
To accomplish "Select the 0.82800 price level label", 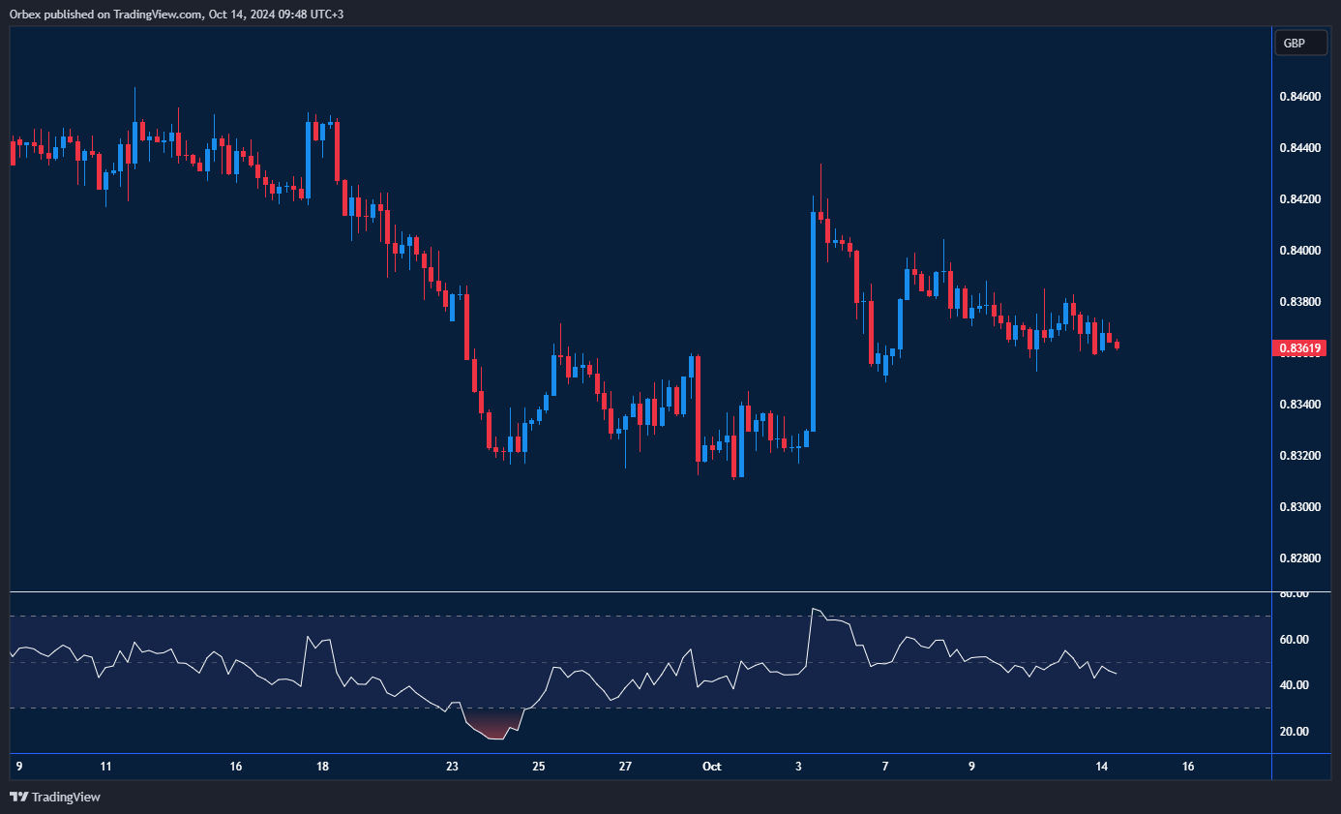I will coord(1298,558).
